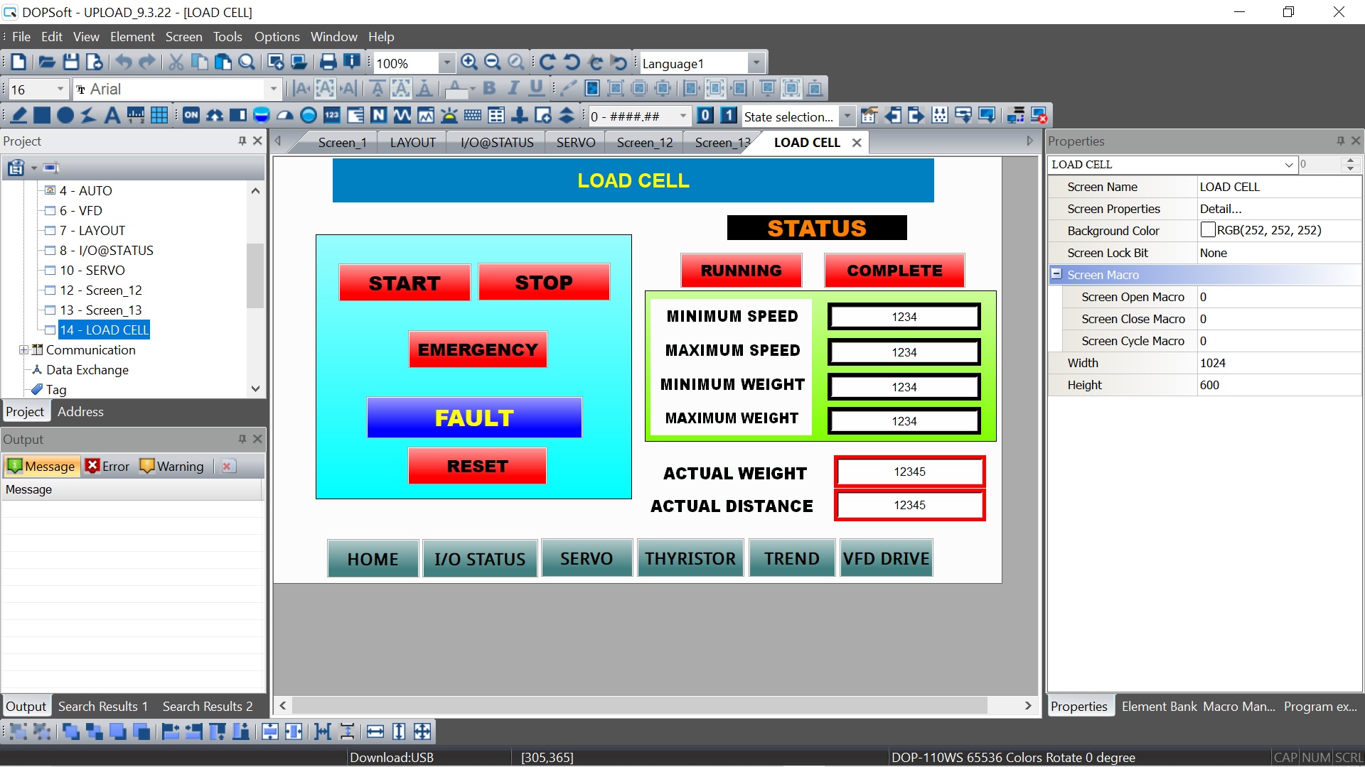
Task: Toggle the Warning filter in Output
Action: pos(172,467)
